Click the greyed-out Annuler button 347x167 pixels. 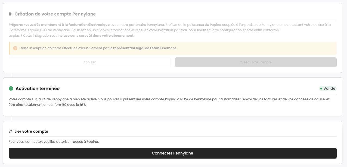click(x=90, y=62)
